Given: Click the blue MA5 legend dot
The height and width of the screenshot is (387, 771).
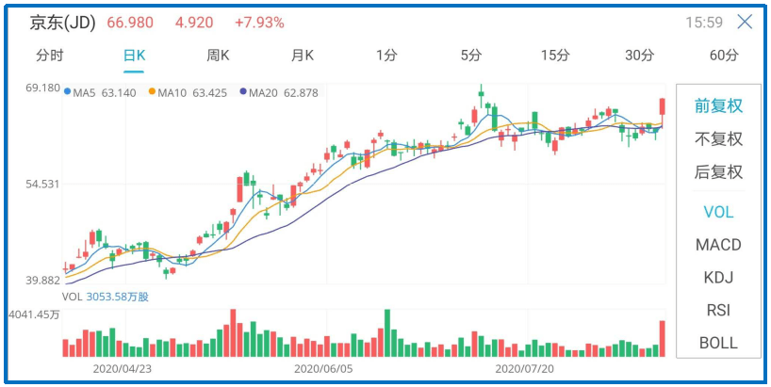Looking at the screenshot, I should tap(67, 92).
